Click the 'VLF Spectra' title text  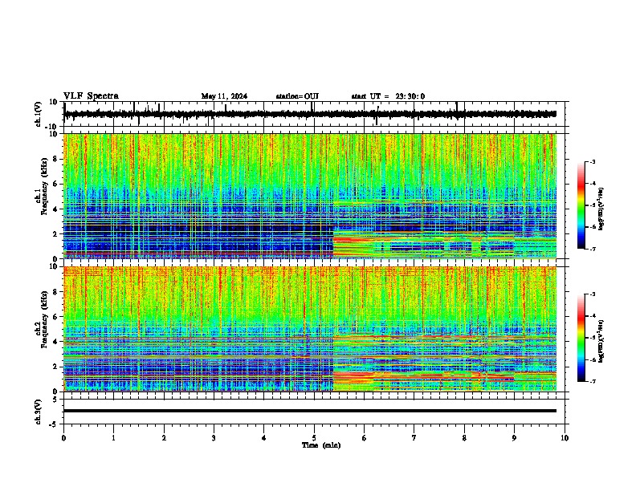click(x=91, y=96)
